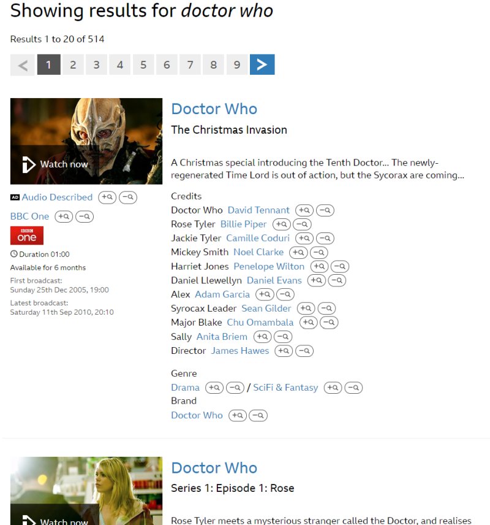Viewport: 490px width, 525px height.
Task: Go to next results page arrow
Action: click(x=262, y=64)
